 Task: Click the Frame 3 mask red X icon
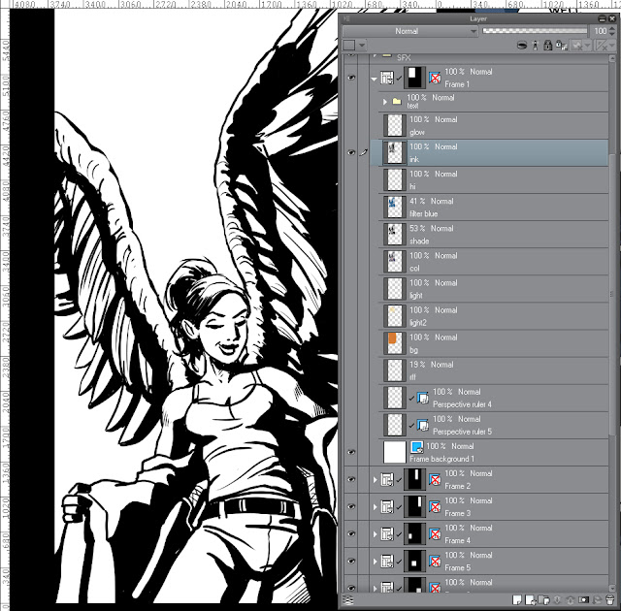click(435, 507)
